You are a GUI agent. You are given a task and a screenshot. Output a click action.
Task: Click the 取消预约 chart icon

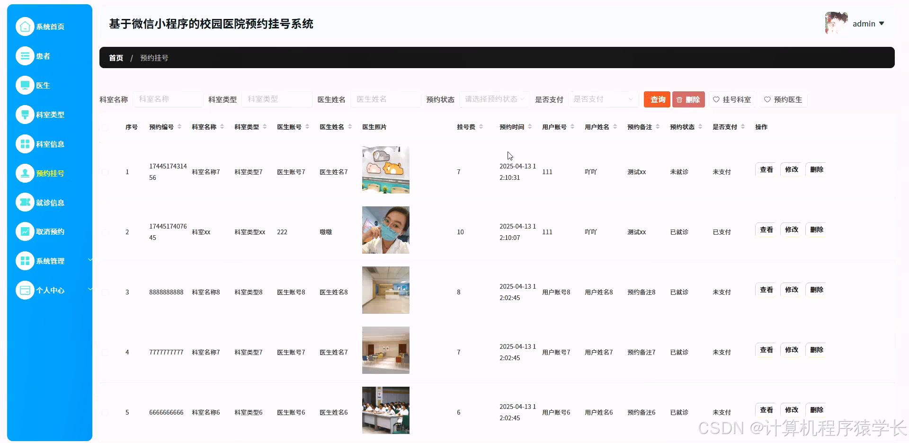click(25, 231)
